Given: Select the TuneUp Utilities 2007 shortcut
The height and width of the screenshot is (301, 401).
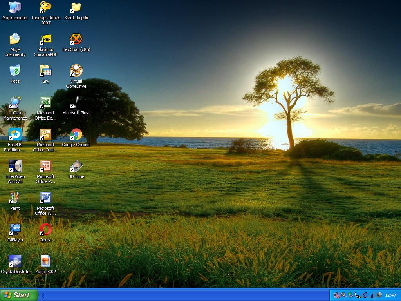Looking at the screenshot, I should (45, 7).
